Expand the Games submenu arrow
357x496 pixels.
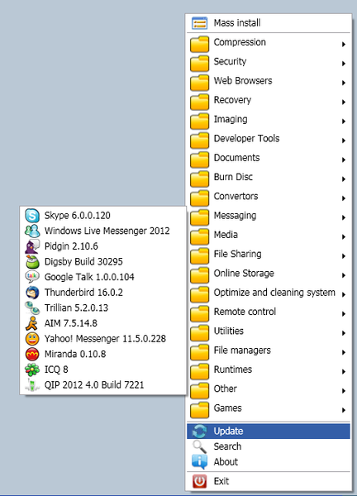[x=344, y=410]
